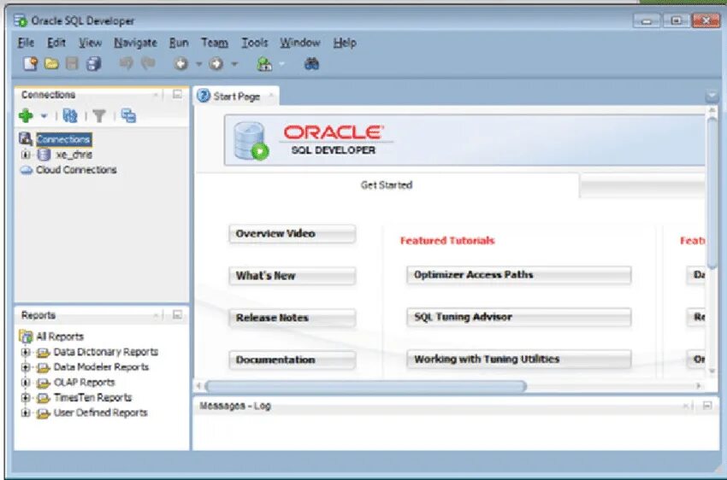Viewport: 727px width, 480px height.
Task: Click the What's New button
Action: point(293,276)
